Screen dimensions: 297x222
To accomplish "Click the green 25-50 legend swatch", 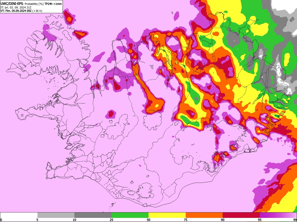I will [130, 215].
